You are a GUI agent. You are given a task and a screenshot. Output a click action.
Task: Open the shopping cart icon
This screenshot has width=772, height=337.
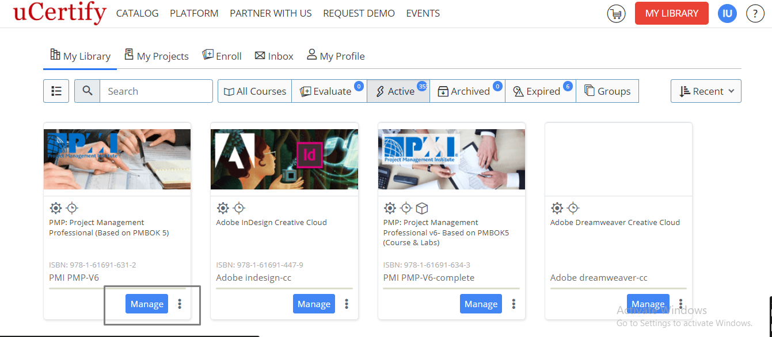click(x=616, y=14)
